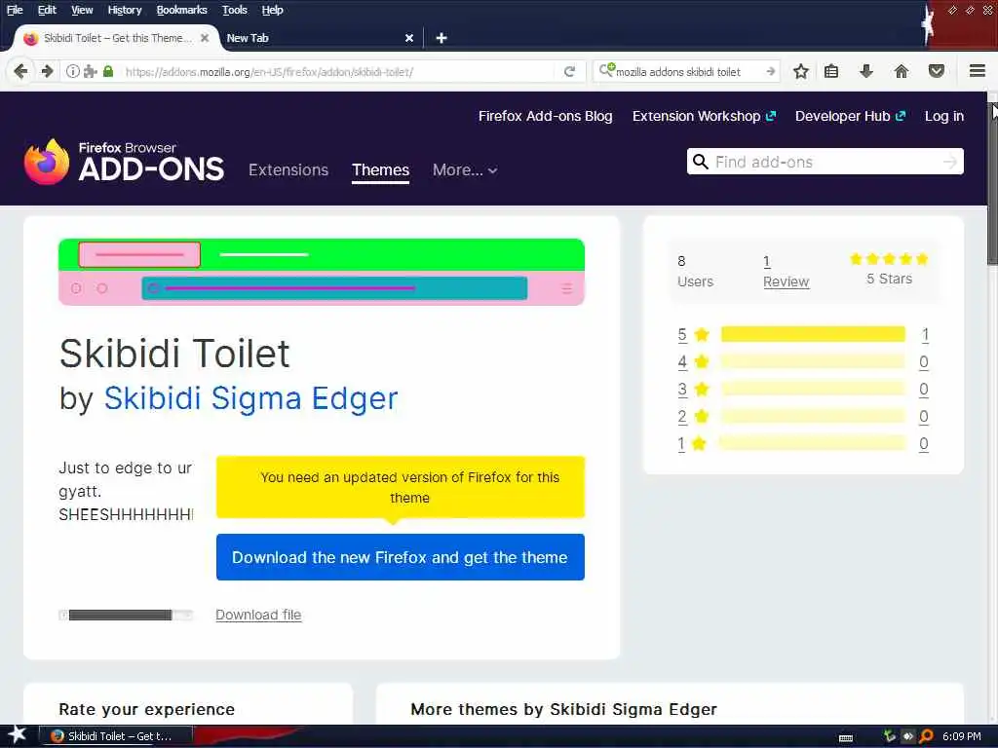Click the Find add-ons search field

(x=825, y=162)
